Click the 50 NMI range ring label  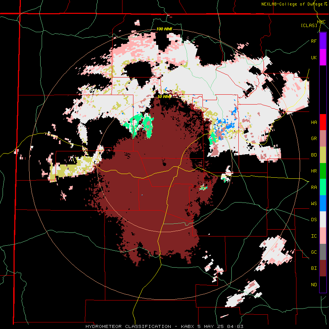164,97
